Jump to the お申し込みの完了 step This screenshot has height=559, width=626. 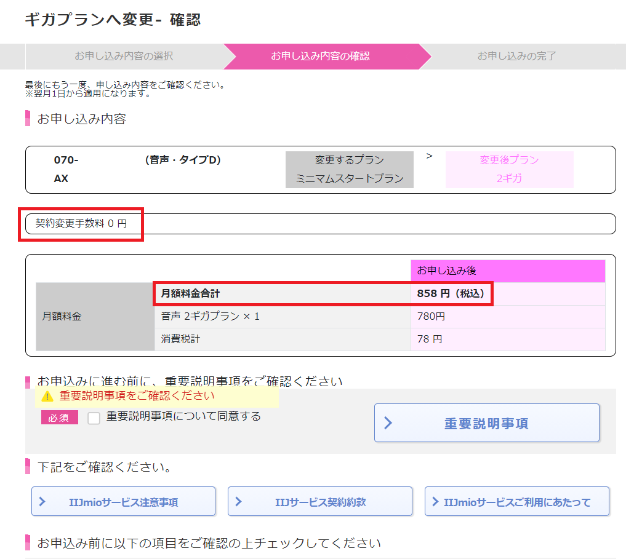pos(516,57)
